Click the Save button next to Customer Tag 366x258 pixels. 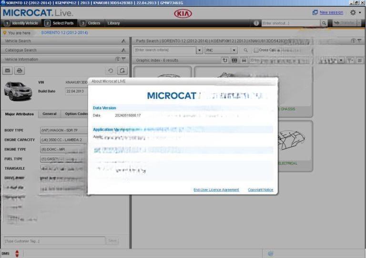pyautogui.click(x=112, y=241)
